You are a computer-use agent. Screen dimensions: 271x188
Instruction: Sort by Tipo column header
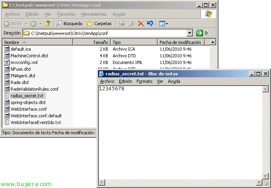(x=134, y=42)
